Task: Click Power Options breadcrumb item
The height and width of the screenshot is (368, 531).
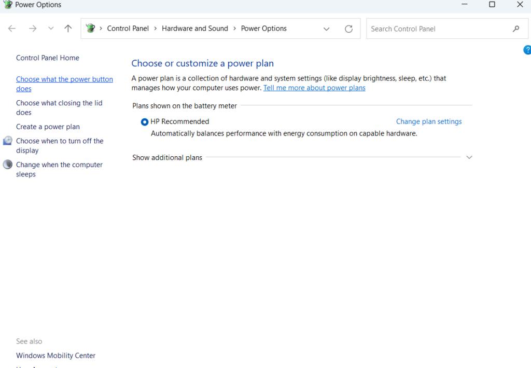Action: (264, 29)
